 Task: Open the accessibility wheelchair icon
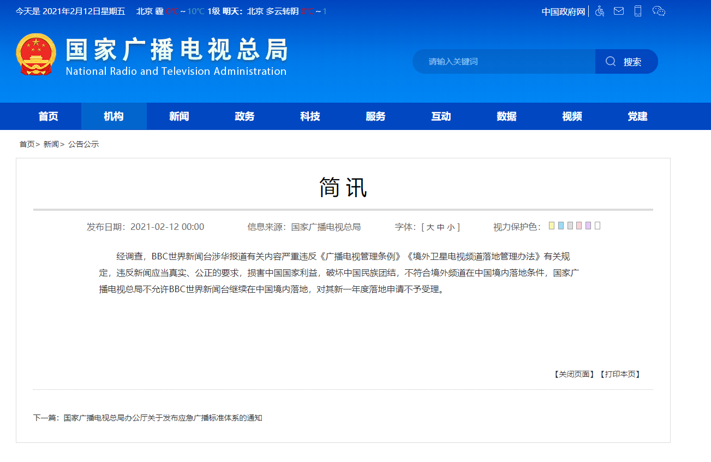(600, 11)
